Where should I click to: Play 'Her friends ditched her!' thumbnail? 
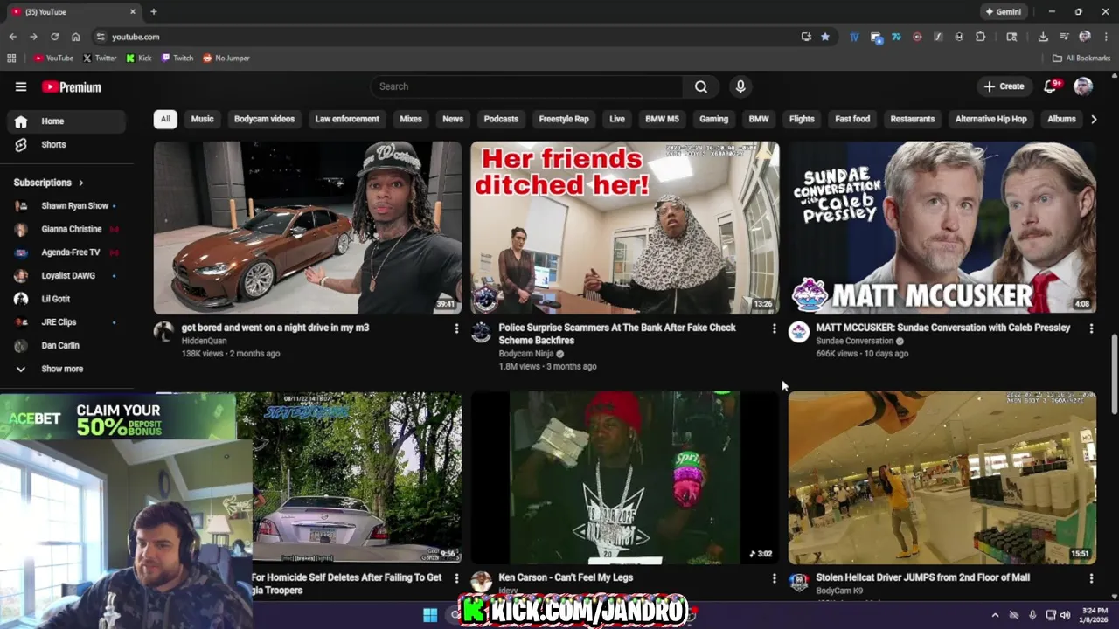[x=624, y=227]
